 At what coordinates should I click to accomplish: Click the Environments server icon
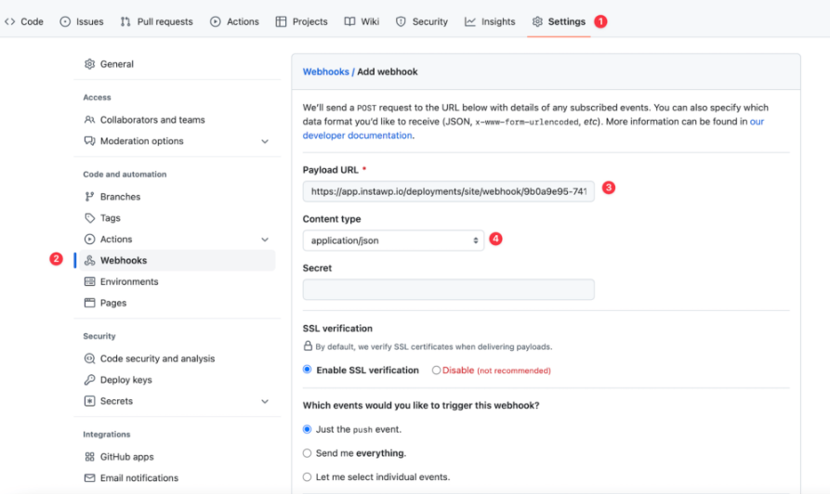[89, 281]
